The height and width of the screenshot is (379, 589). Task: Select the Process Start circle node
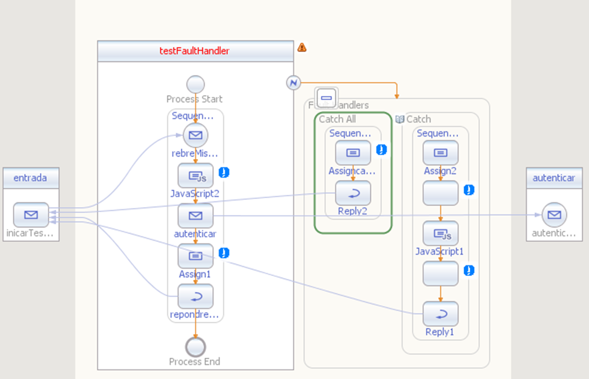pos(195,85)
